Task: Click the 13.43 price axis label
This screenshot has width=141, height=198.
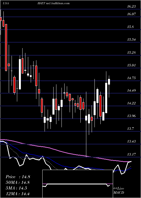Action: pos(131,141)
